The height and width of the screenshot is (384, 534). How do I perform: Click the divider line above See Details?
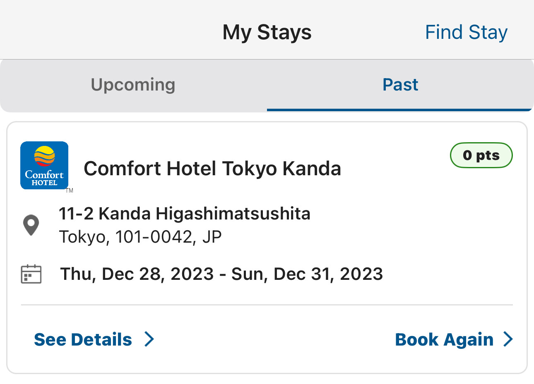pos(267,305)
